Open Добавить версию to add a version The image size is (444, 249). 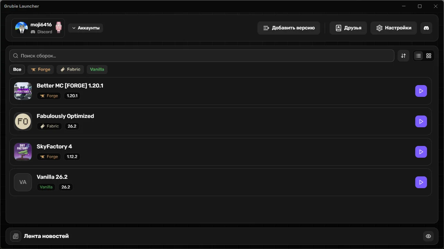(289, 28)
